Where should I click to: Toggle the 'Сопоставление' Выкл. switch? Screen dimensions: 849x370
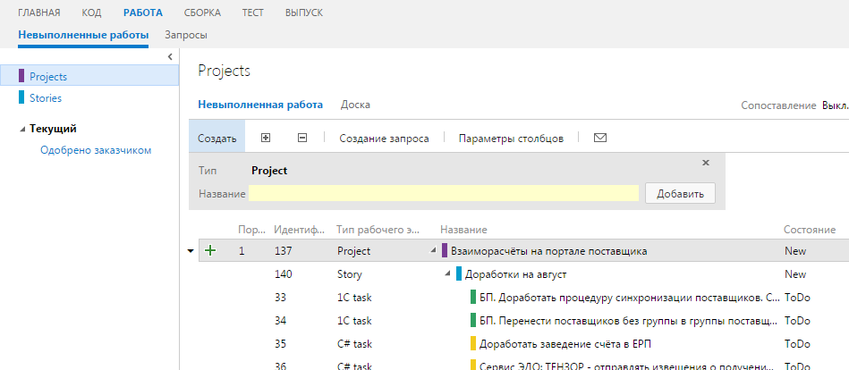[835, 105]
